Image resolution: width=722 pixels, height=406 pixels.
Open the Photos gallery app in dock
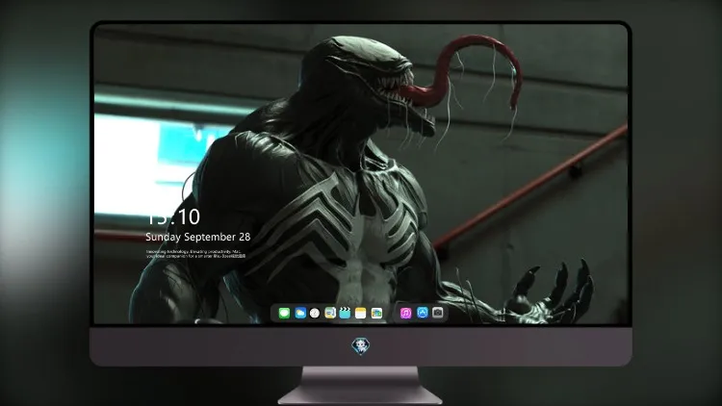click(x=376, y=313)
